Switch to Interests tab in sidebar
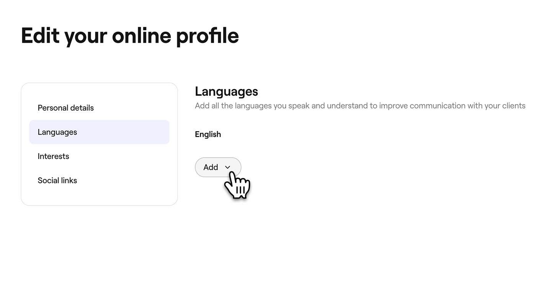The image size is (551, 306). coord(54,156)
